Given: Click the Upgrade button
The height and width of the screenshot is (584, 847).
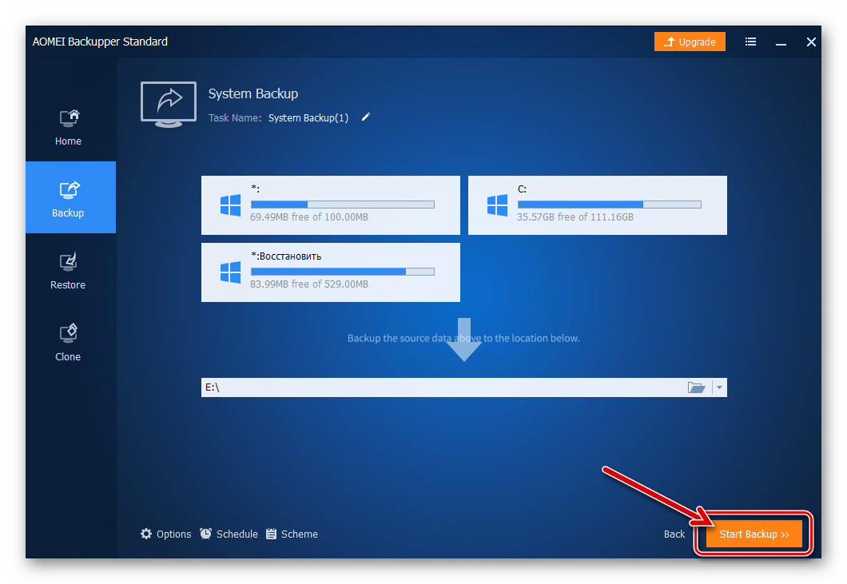Looking at the screenshot, I should coord(690,42).
